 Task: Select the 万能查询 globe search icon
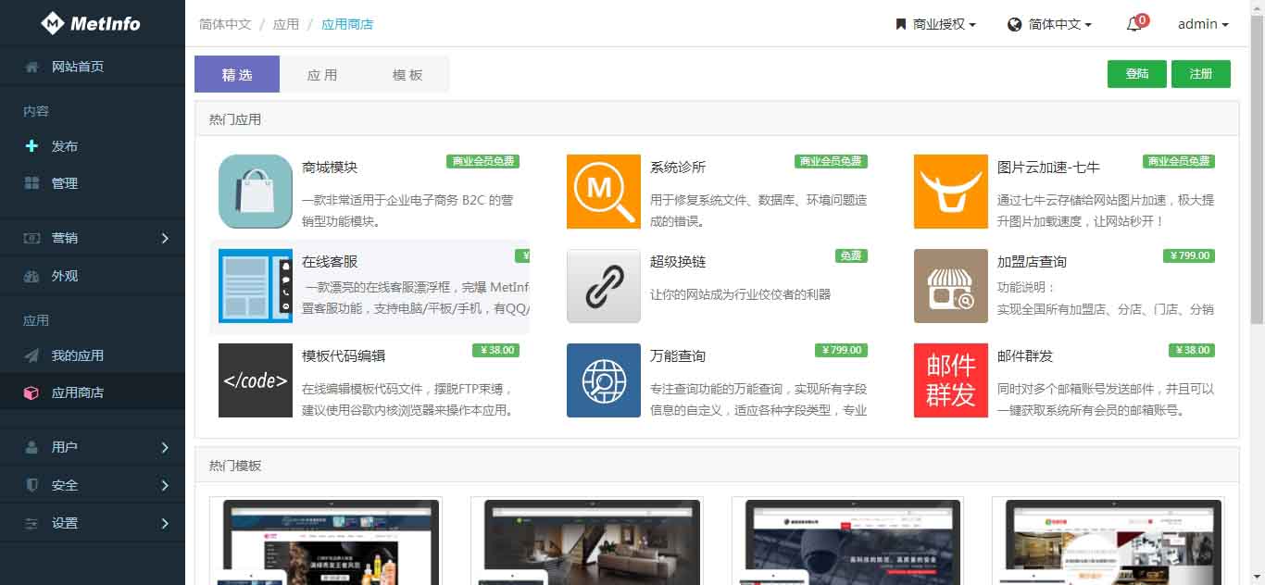(603, 380)
